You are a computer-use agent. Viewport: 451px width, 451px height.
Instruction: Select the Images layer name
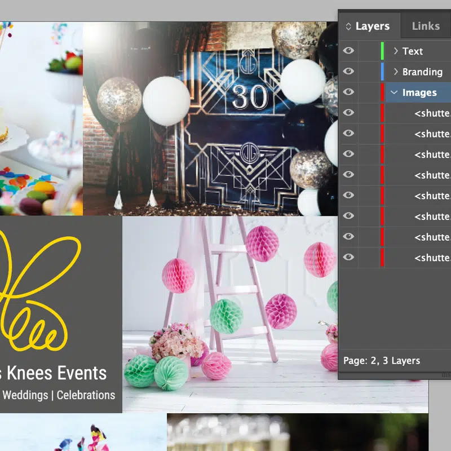point(419,92)
